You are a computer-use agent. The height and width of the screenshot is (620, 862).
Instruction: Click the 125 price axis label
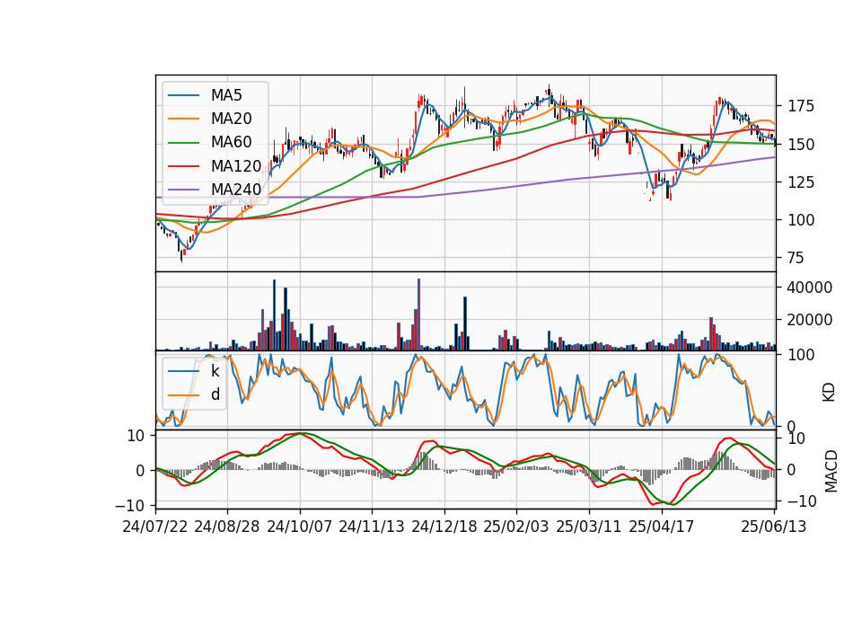click(x=801, y=182)
